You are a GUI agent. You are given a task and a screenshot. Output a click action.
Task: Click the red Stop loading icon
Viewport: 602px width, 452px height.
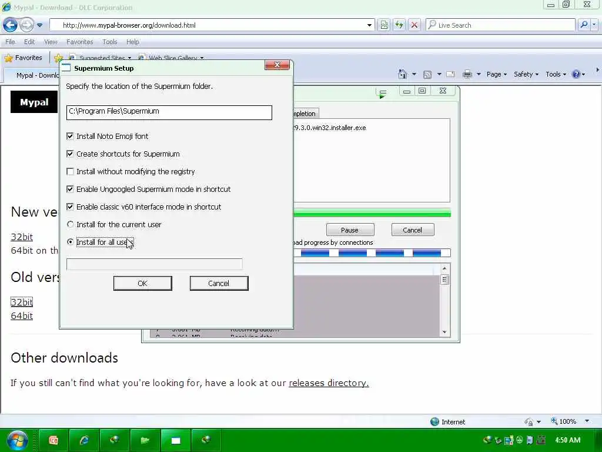pos(414,25)
